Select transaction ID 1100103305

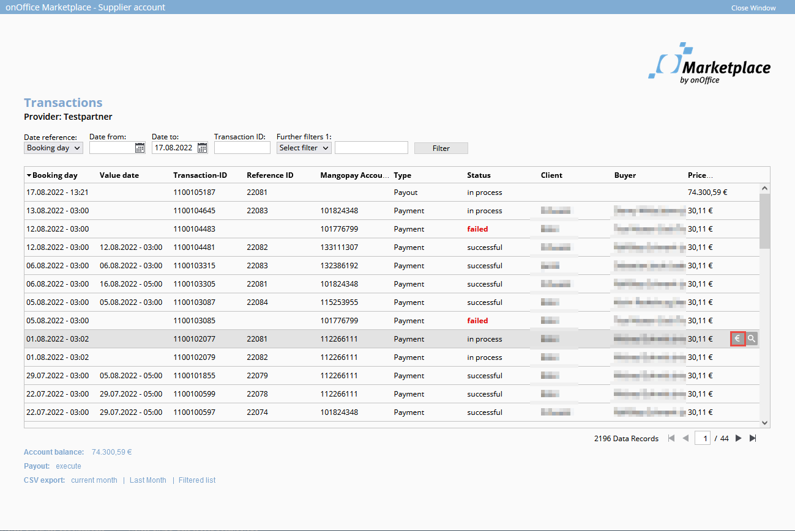[x=195, y=284]
